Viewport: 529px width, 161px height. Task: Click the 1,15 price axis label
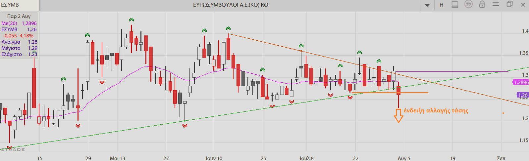(x=524, y=140)
